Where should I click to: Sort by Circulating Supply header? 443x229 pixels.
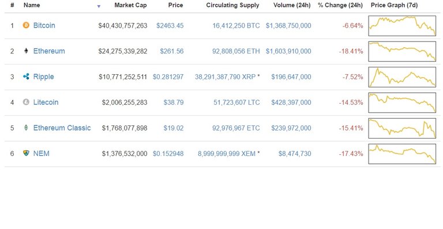pyautogui.click(x=232, y=5)
